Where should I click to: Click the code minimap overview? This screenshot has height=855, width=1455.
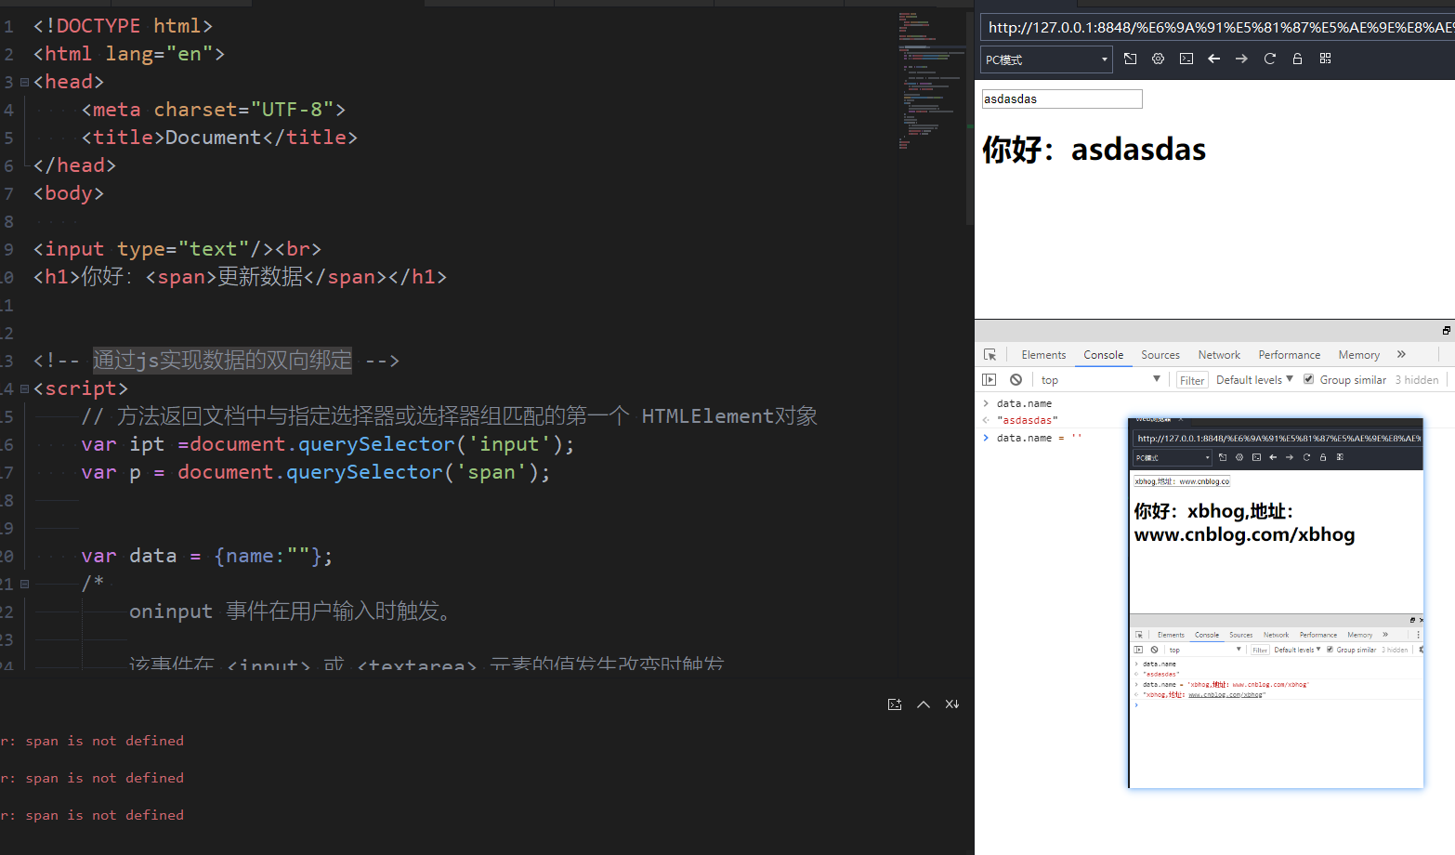(934, 81)
